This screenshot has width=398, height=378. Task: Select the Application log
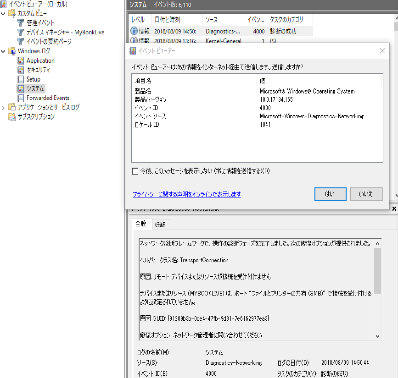pos(40,60)
